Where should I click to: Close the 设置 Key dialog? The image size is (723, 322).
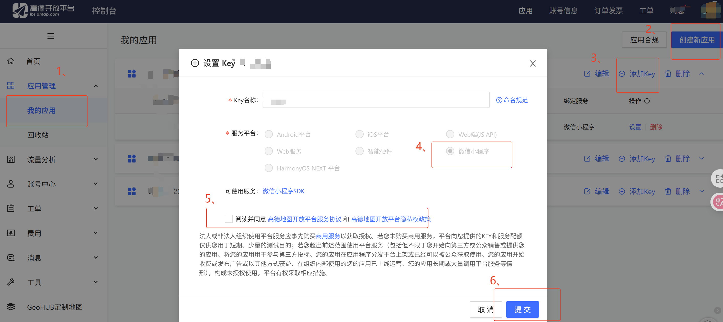[x=532, y=63]
